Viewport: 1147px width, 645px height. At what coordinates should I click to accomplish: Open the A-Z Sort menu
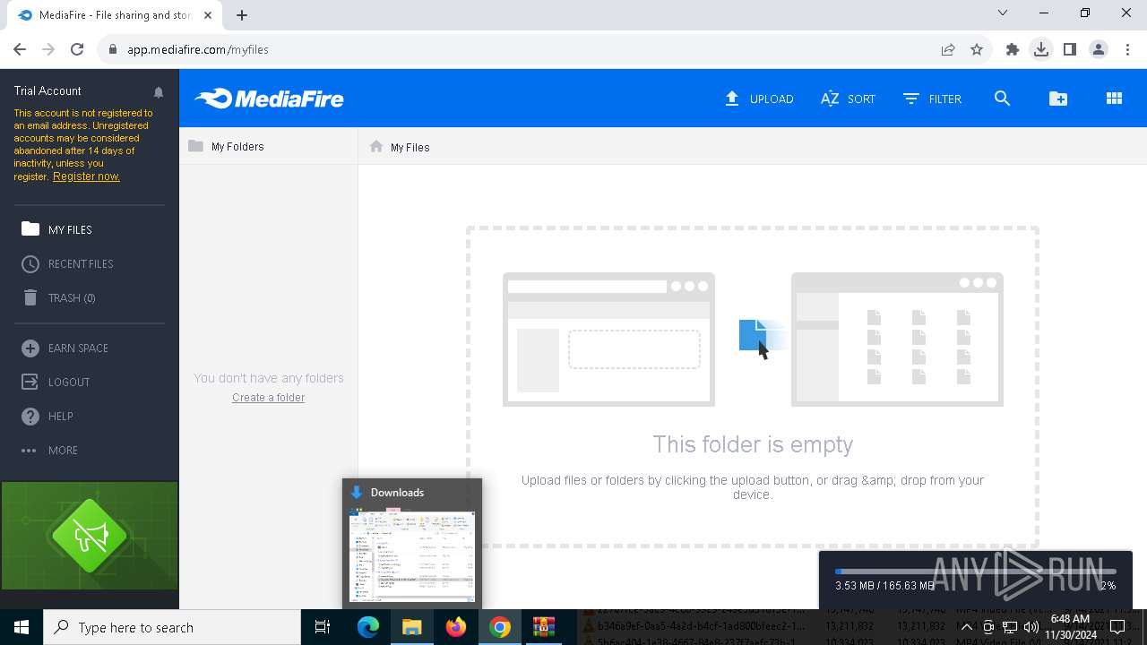coord(848,99)
